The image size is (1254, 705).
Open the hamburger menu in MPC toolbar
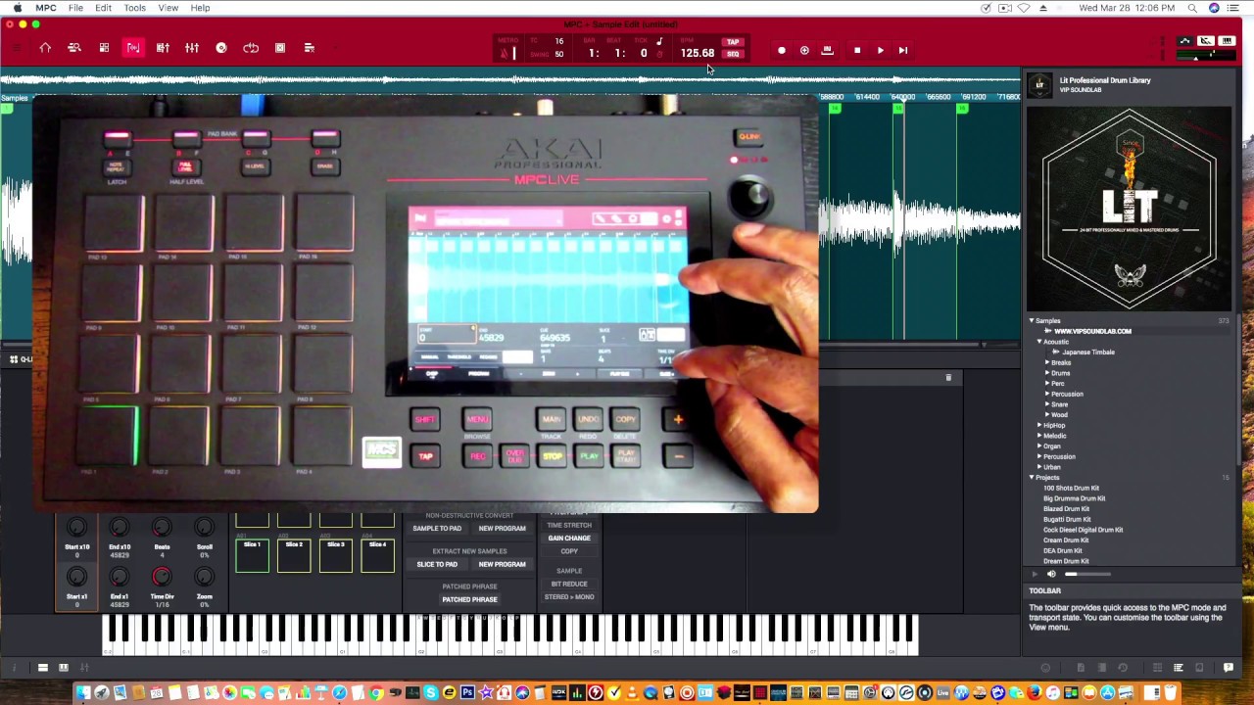click(x=16, y=48)
